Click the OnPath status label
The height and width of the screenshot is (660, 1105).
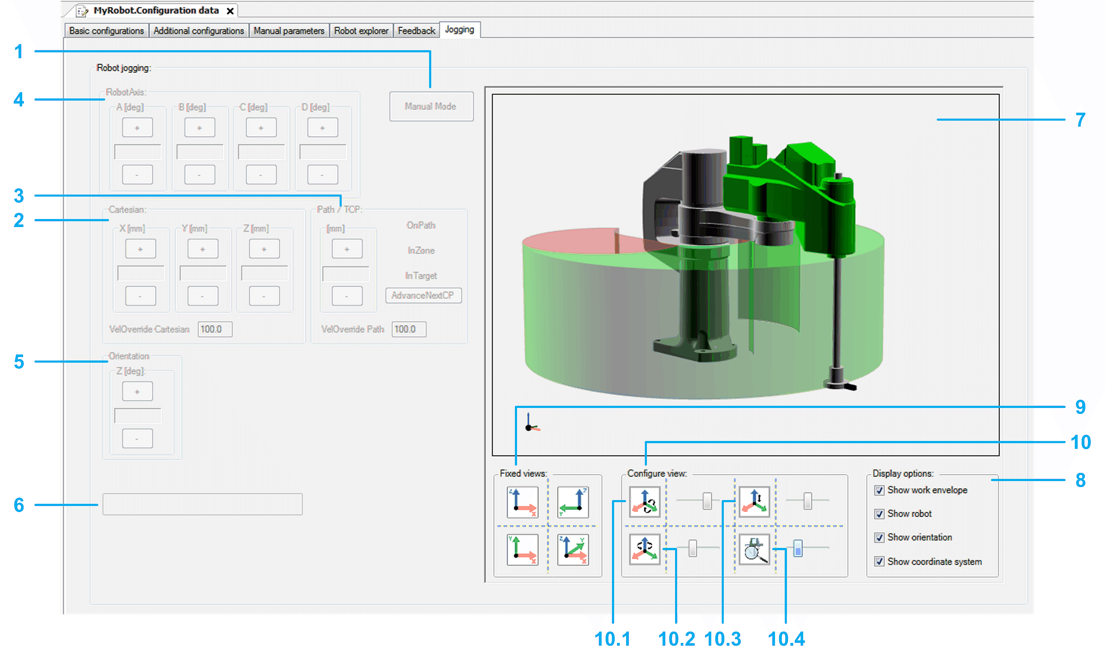(421, 226)
